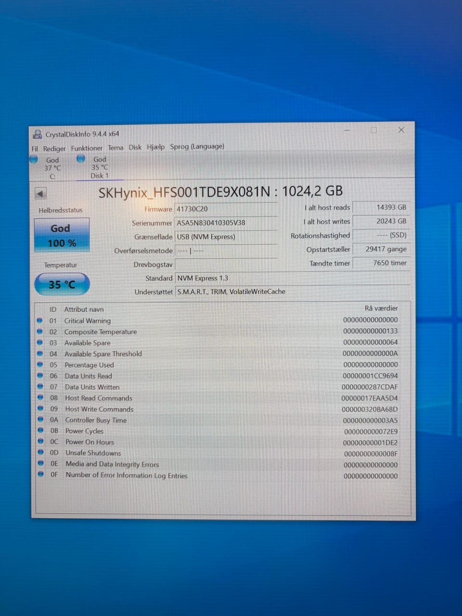This screenshot has height=616, width=462.
Task: Click the Serienummer value field
Action: pos(226,223)
